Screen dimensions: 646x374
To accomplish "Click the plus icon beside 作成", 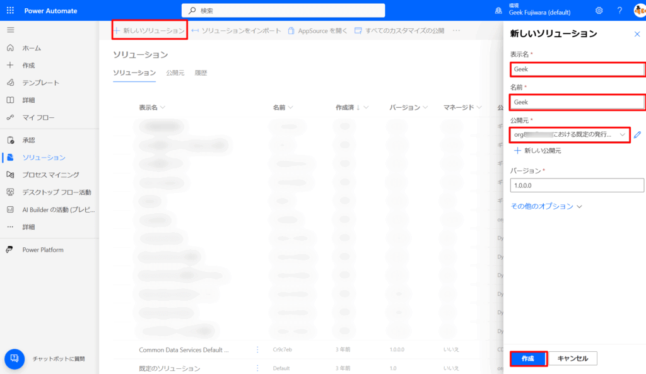I will [x=10, y=65].
